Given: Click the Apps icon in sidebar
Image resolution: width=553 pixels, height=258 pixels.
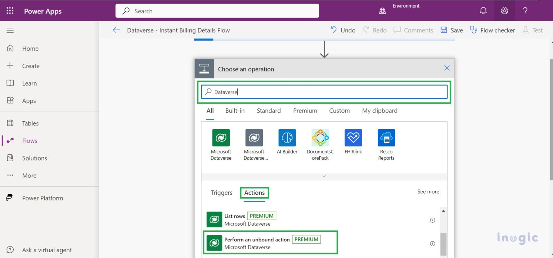Looking at the screenshot, I should (x=10, y=100).
